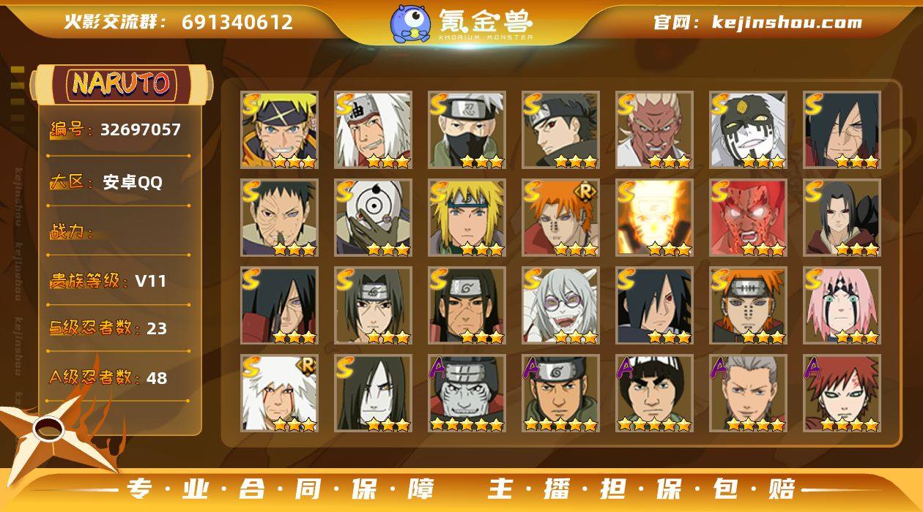The image size is (923, 512).
Task: Select the dark-skinned Raikage portrait
Action: (654, 129)
